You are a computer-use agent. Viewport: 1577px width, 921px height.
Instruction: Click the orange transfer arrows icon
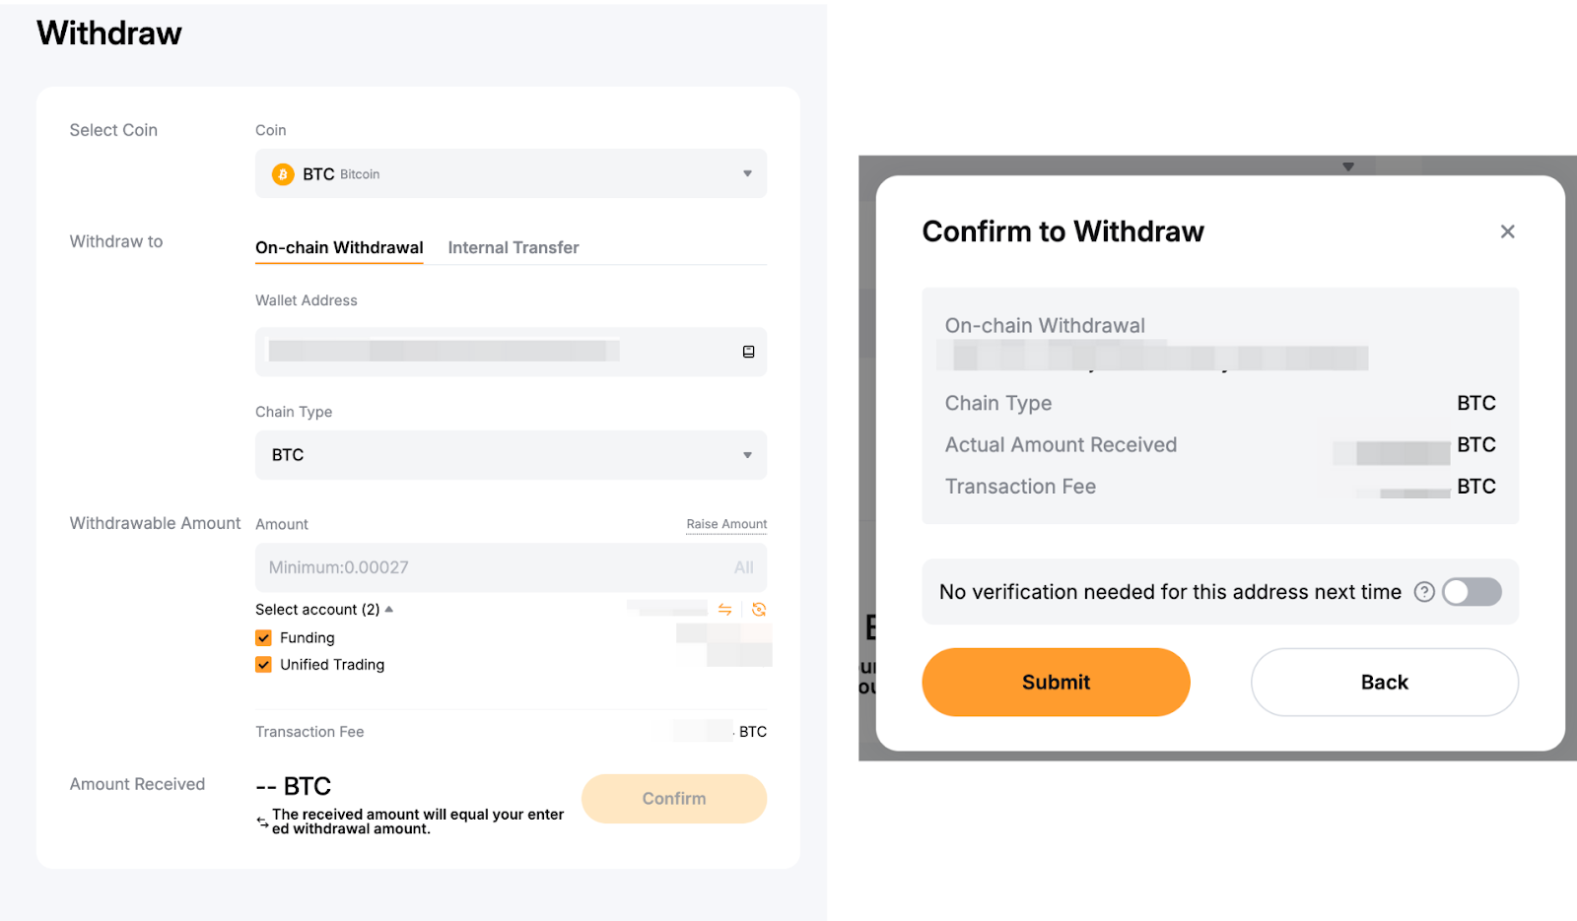coord(724,610)
